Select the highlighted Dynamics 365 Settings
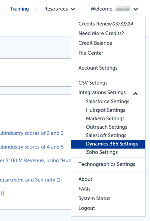 click(108, 144)
